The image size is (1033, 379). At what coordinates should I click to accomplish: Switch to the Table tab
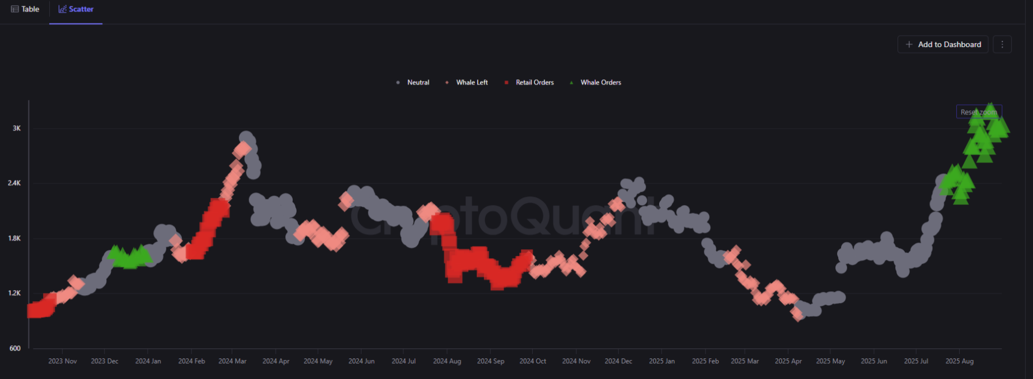[x=25, y=9]
